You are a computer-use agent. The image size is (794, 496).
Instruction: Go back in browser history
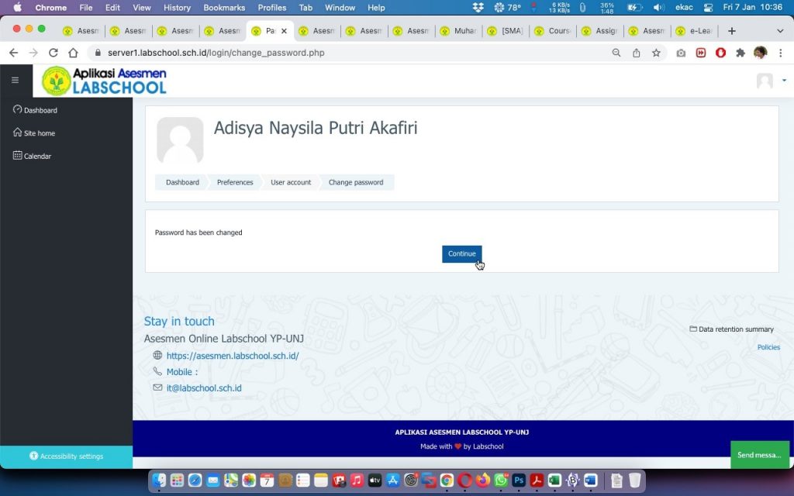[14, 53]
